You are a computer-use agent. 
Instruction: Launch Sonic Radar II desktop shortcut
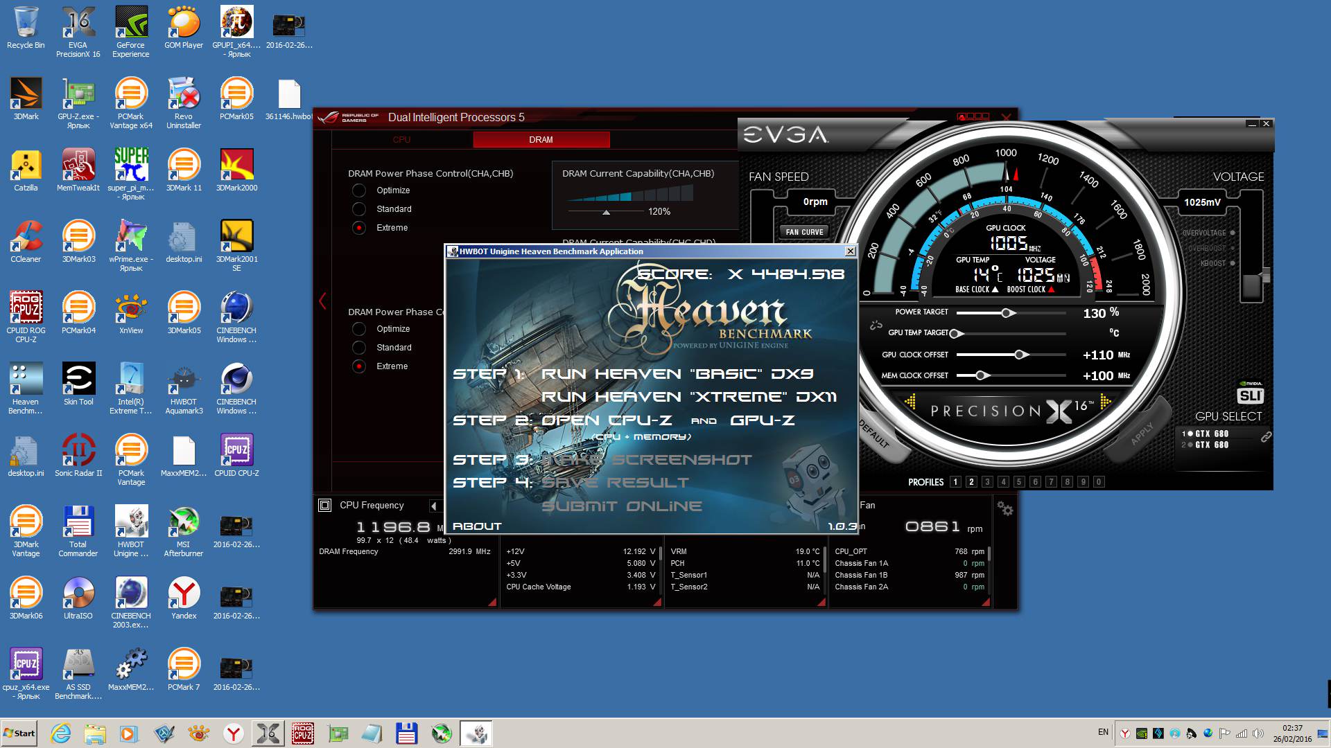pyautogui.click(x=78, y=456)
